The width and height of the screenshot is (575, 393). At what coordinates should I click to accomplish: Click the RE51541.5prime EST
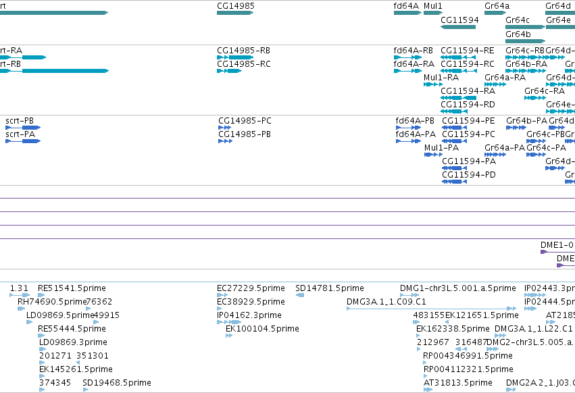point(41,295)
